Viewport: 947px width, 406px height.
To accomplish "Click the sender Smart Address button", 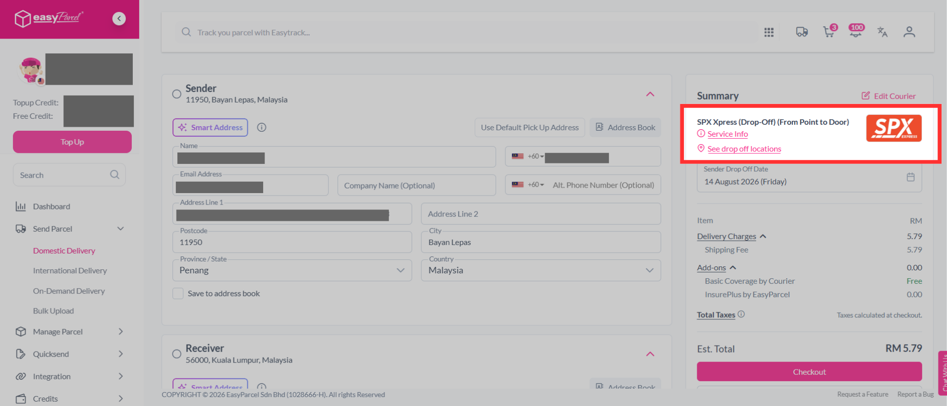I will pos(210,127).
